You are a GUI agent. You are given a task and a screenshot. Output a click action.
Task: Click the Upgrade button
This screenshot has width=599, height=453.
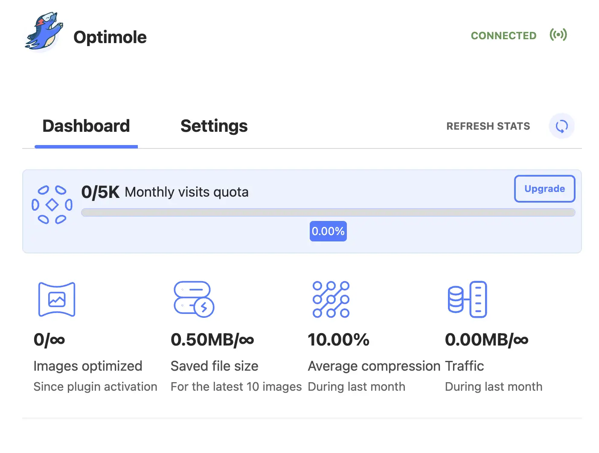point(544,189)
